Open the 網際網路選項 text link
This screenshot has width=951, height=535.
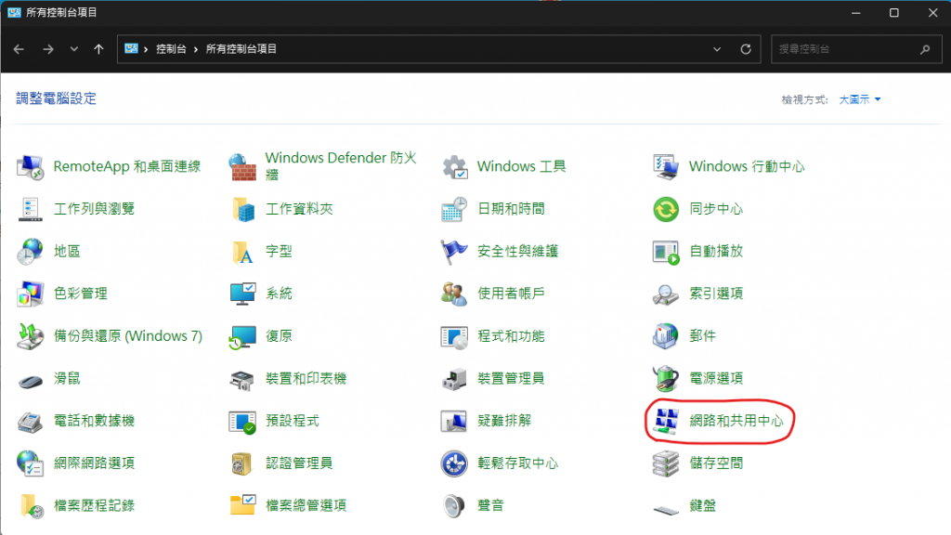point(94,463)
